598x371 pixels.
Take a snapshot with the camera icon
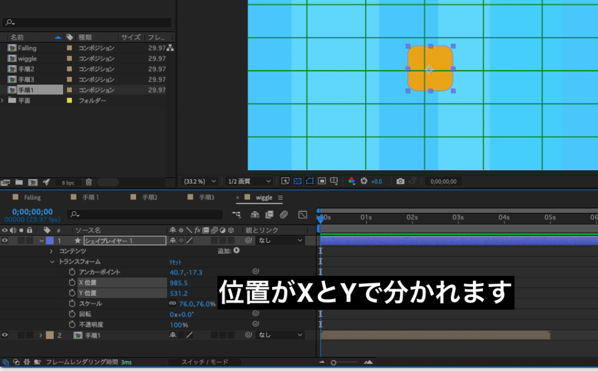[401, 181]
